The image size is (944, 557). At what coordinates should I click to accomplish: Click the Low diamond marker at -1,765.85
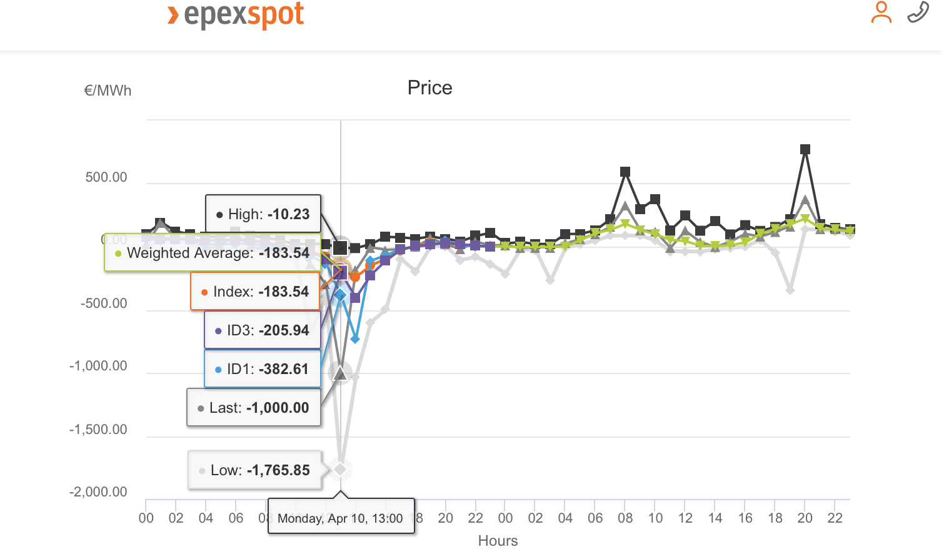[340, 469]
